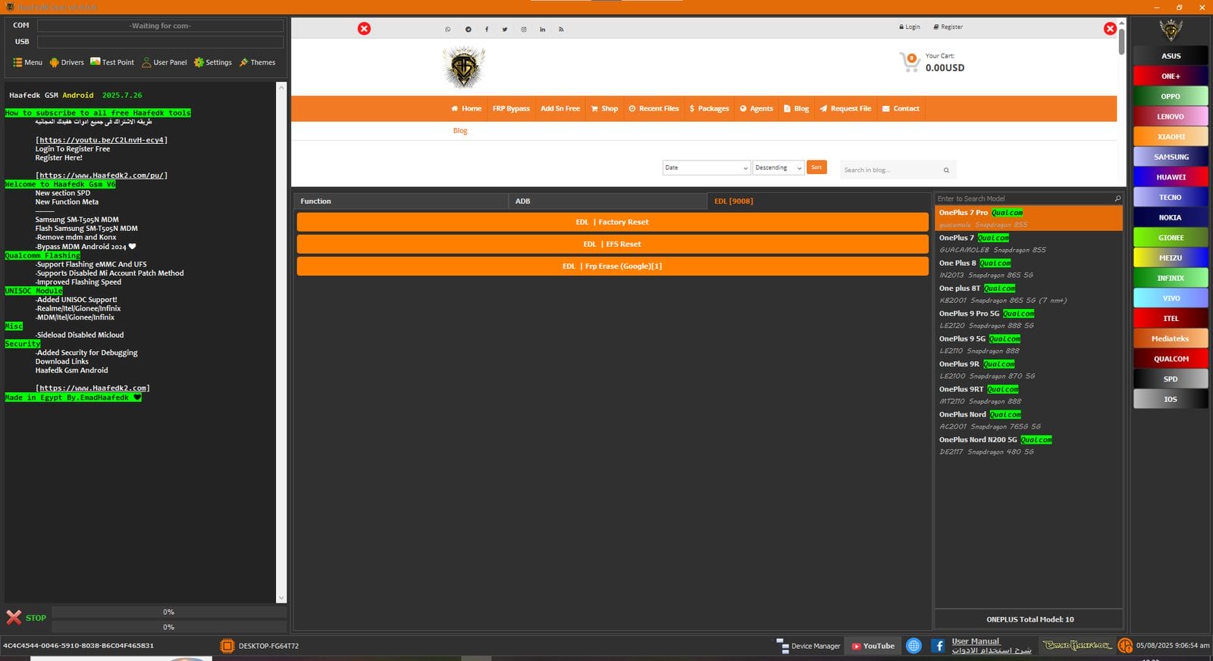The height and width of the screenshot is (661, 1213).
Task: Open the Packages page
Action: [x=710, y=108]
